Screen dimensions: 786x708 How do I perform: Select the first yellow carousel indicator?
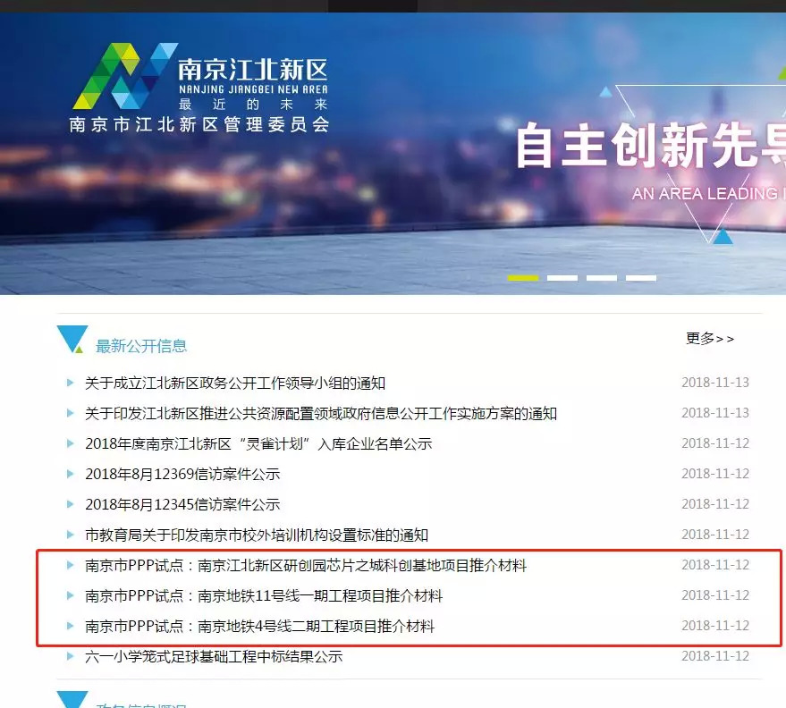click(523, 278)
